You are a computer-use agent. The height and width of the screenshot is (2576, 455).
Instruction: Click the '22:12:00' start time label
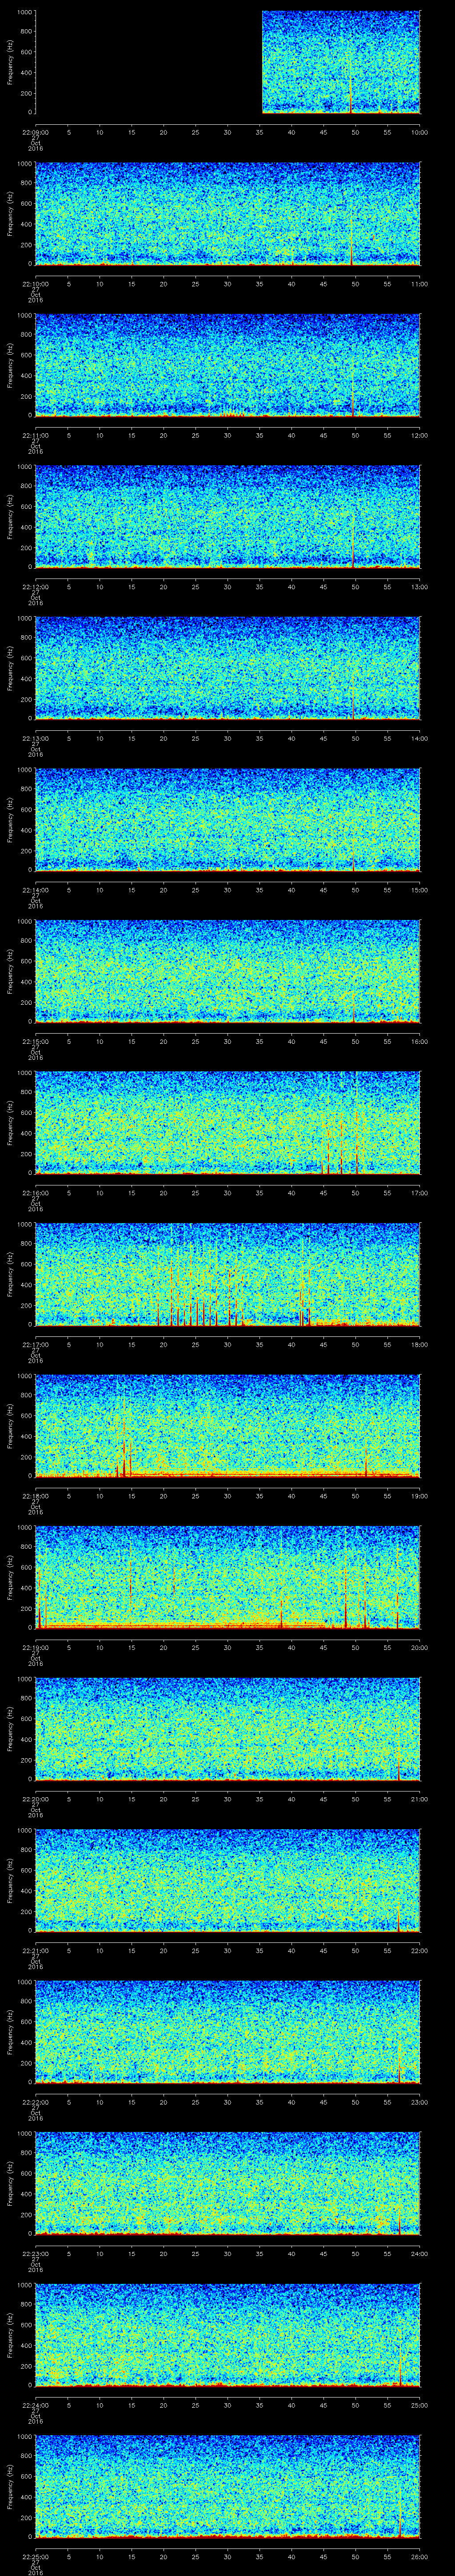click(36, 587)
